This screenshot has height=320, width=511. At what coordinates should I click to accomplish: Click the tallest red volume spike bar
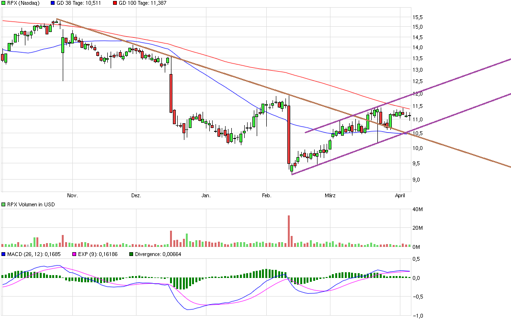pos(289,231)
